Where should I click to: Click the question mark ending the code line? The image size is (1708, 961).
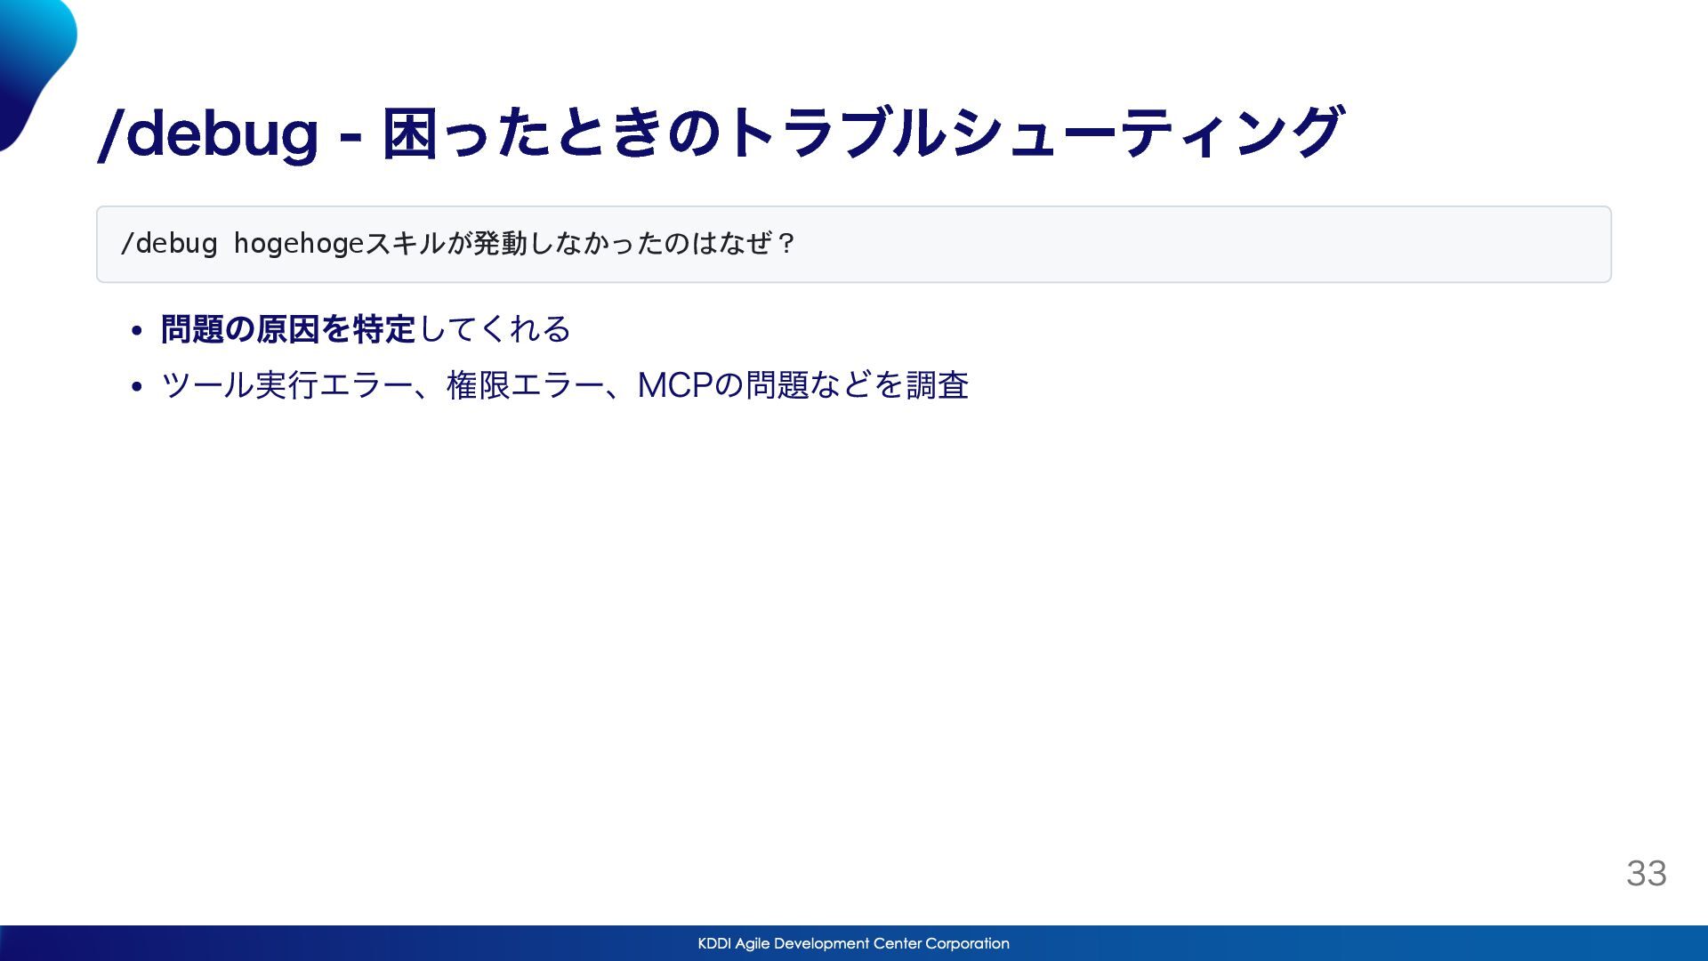click(786, 243)
